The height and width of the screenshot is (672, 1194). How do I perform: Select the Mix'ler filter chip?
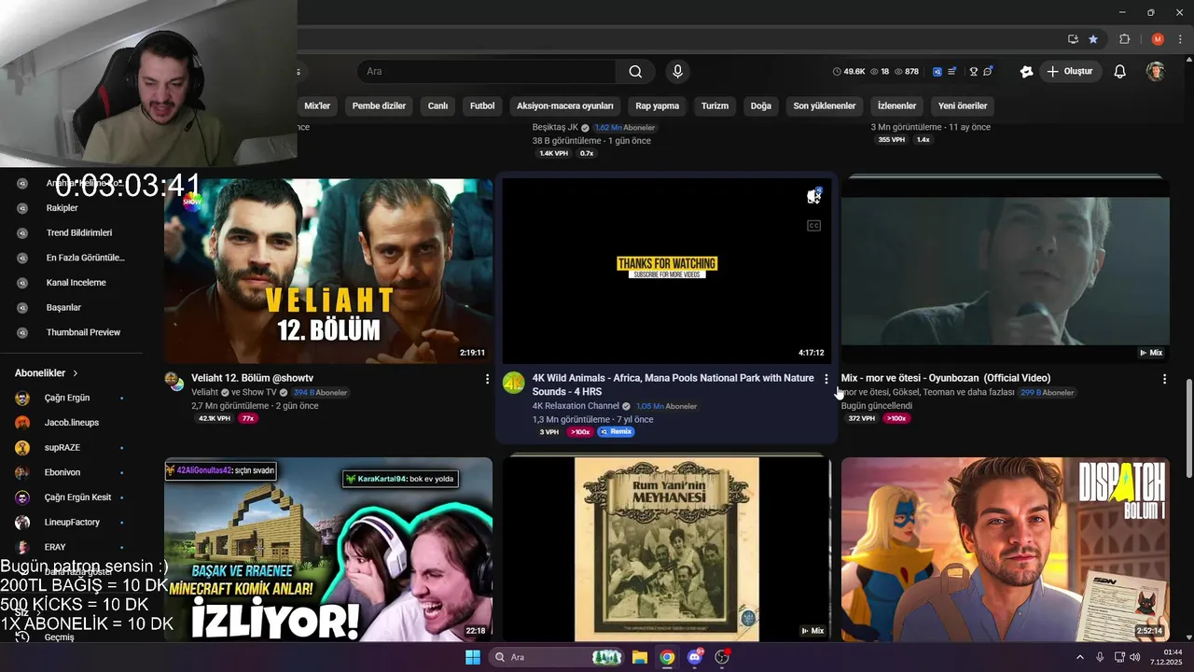point(317,105)
